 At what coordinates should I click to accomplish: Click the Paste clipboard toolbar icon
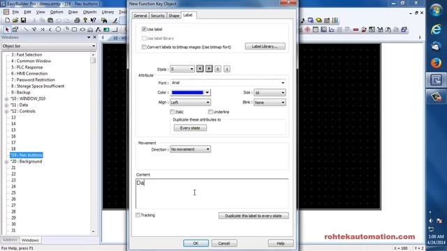click(50, 20)
